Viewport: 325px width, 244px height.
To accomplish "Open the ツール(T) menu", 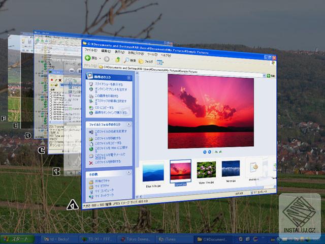I will pos(152,54).
